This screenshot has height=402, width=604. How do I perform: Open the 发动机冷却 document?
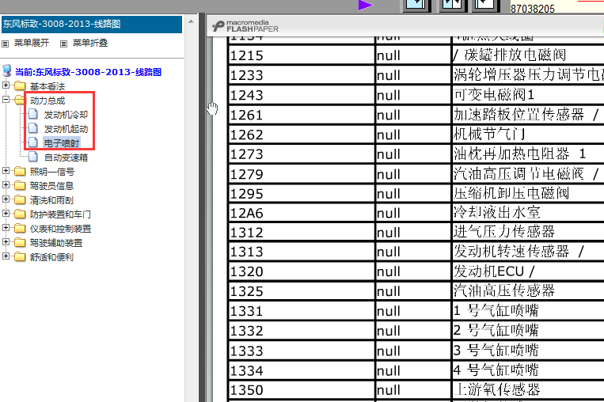click(x=66, y=115)
